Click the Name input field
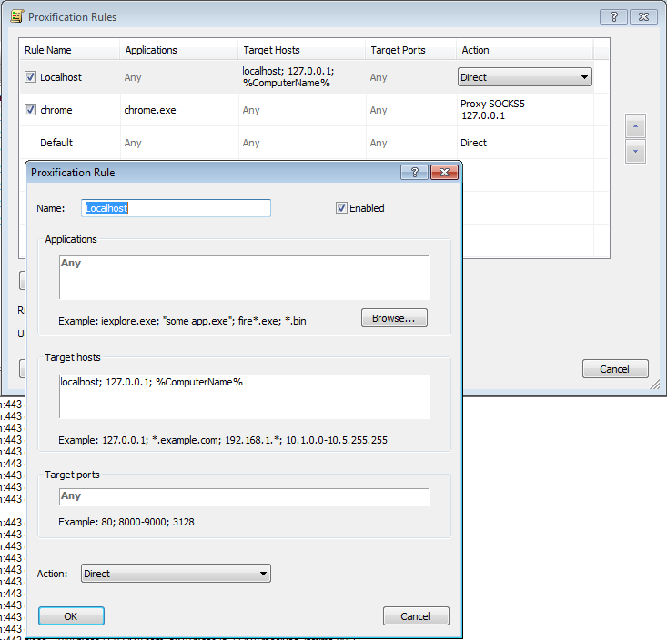Viewport: 667px width, 640px height. click(x=177, y=208)
